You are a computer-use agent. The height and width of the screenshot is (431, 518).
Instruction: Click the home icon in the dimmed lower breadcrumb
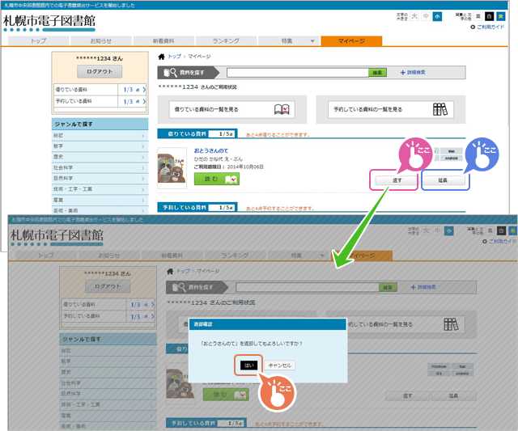(x=170, y=271)
